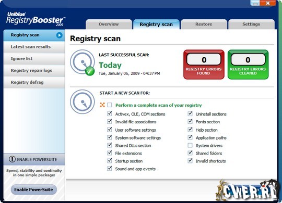282x203 pixels.
Task: Open the Settings tab
Action: point(251,24)
